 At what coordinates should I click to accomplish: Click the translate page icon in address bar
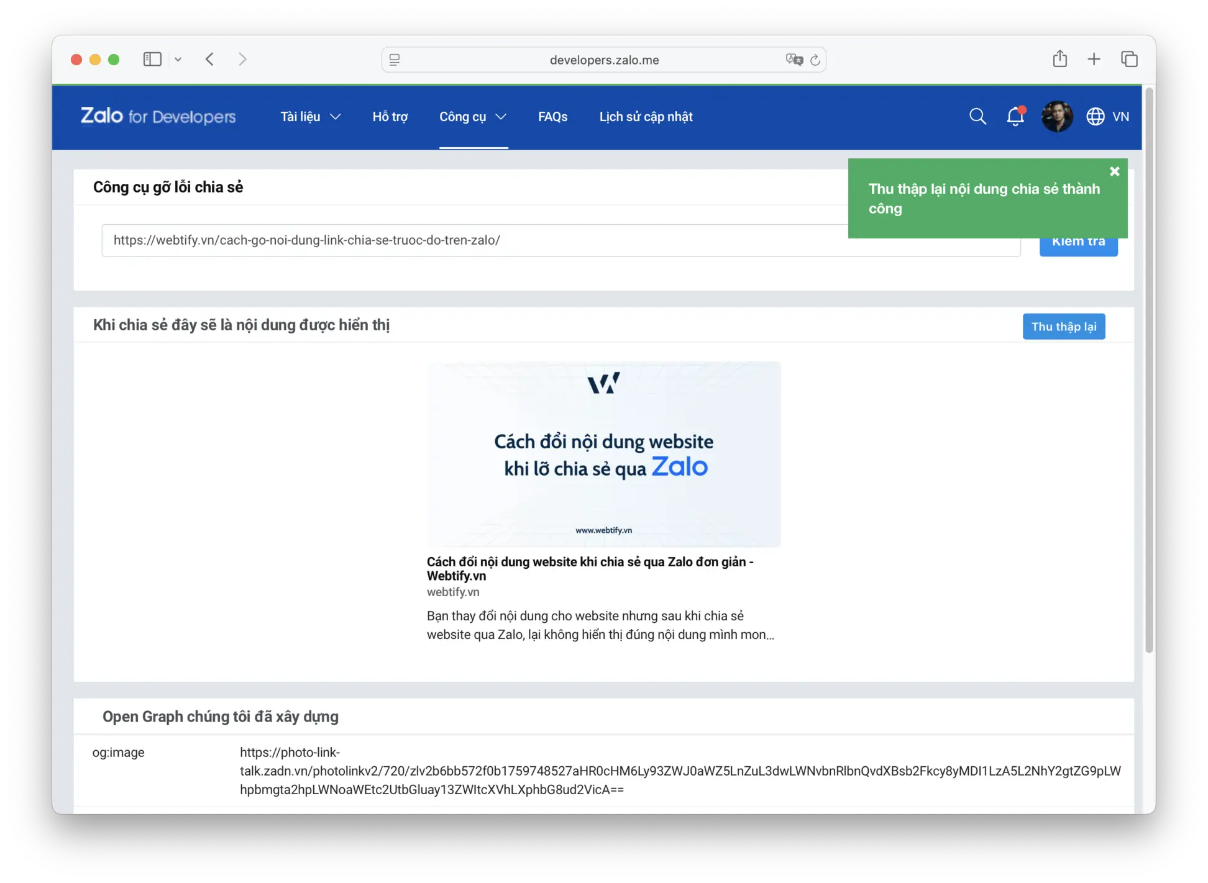coord(794,60)
